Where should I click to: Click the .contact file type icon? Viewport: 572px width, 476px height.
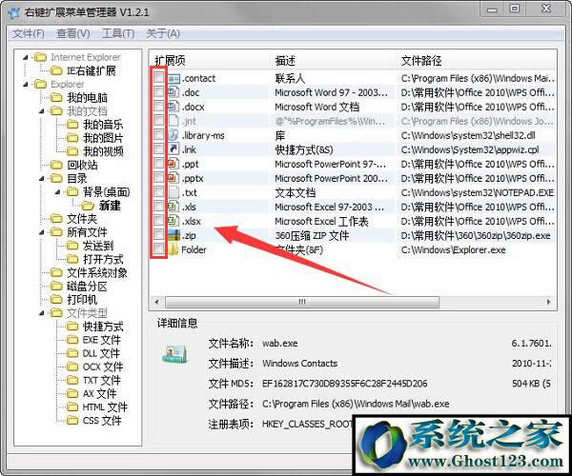click(x=173, y=77)
